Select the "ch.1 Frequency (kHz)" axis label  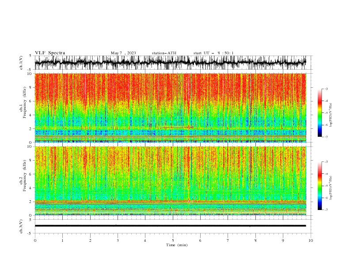point(23,102)
